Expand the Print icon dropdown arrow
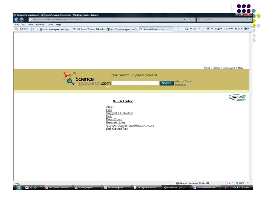266x199 pixels. (212, 29)
